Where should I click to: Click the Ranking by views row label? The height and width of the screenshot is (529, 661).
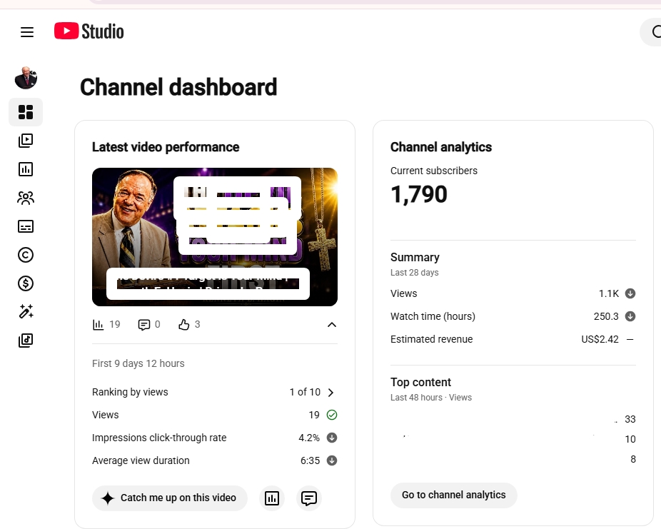(x=130, y=392)
